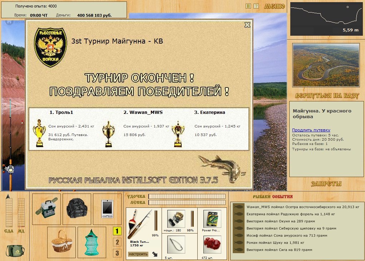This screenshot has height=261, width=365.
Task: Click ВЕРНУТЬСЯ НА БАЗУ button
Action: pyautogui.click(x=327, y=96)
